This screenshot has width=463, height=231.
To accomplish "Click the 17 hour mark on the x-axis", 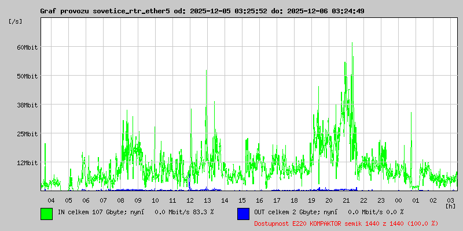I will pos(277,200).
